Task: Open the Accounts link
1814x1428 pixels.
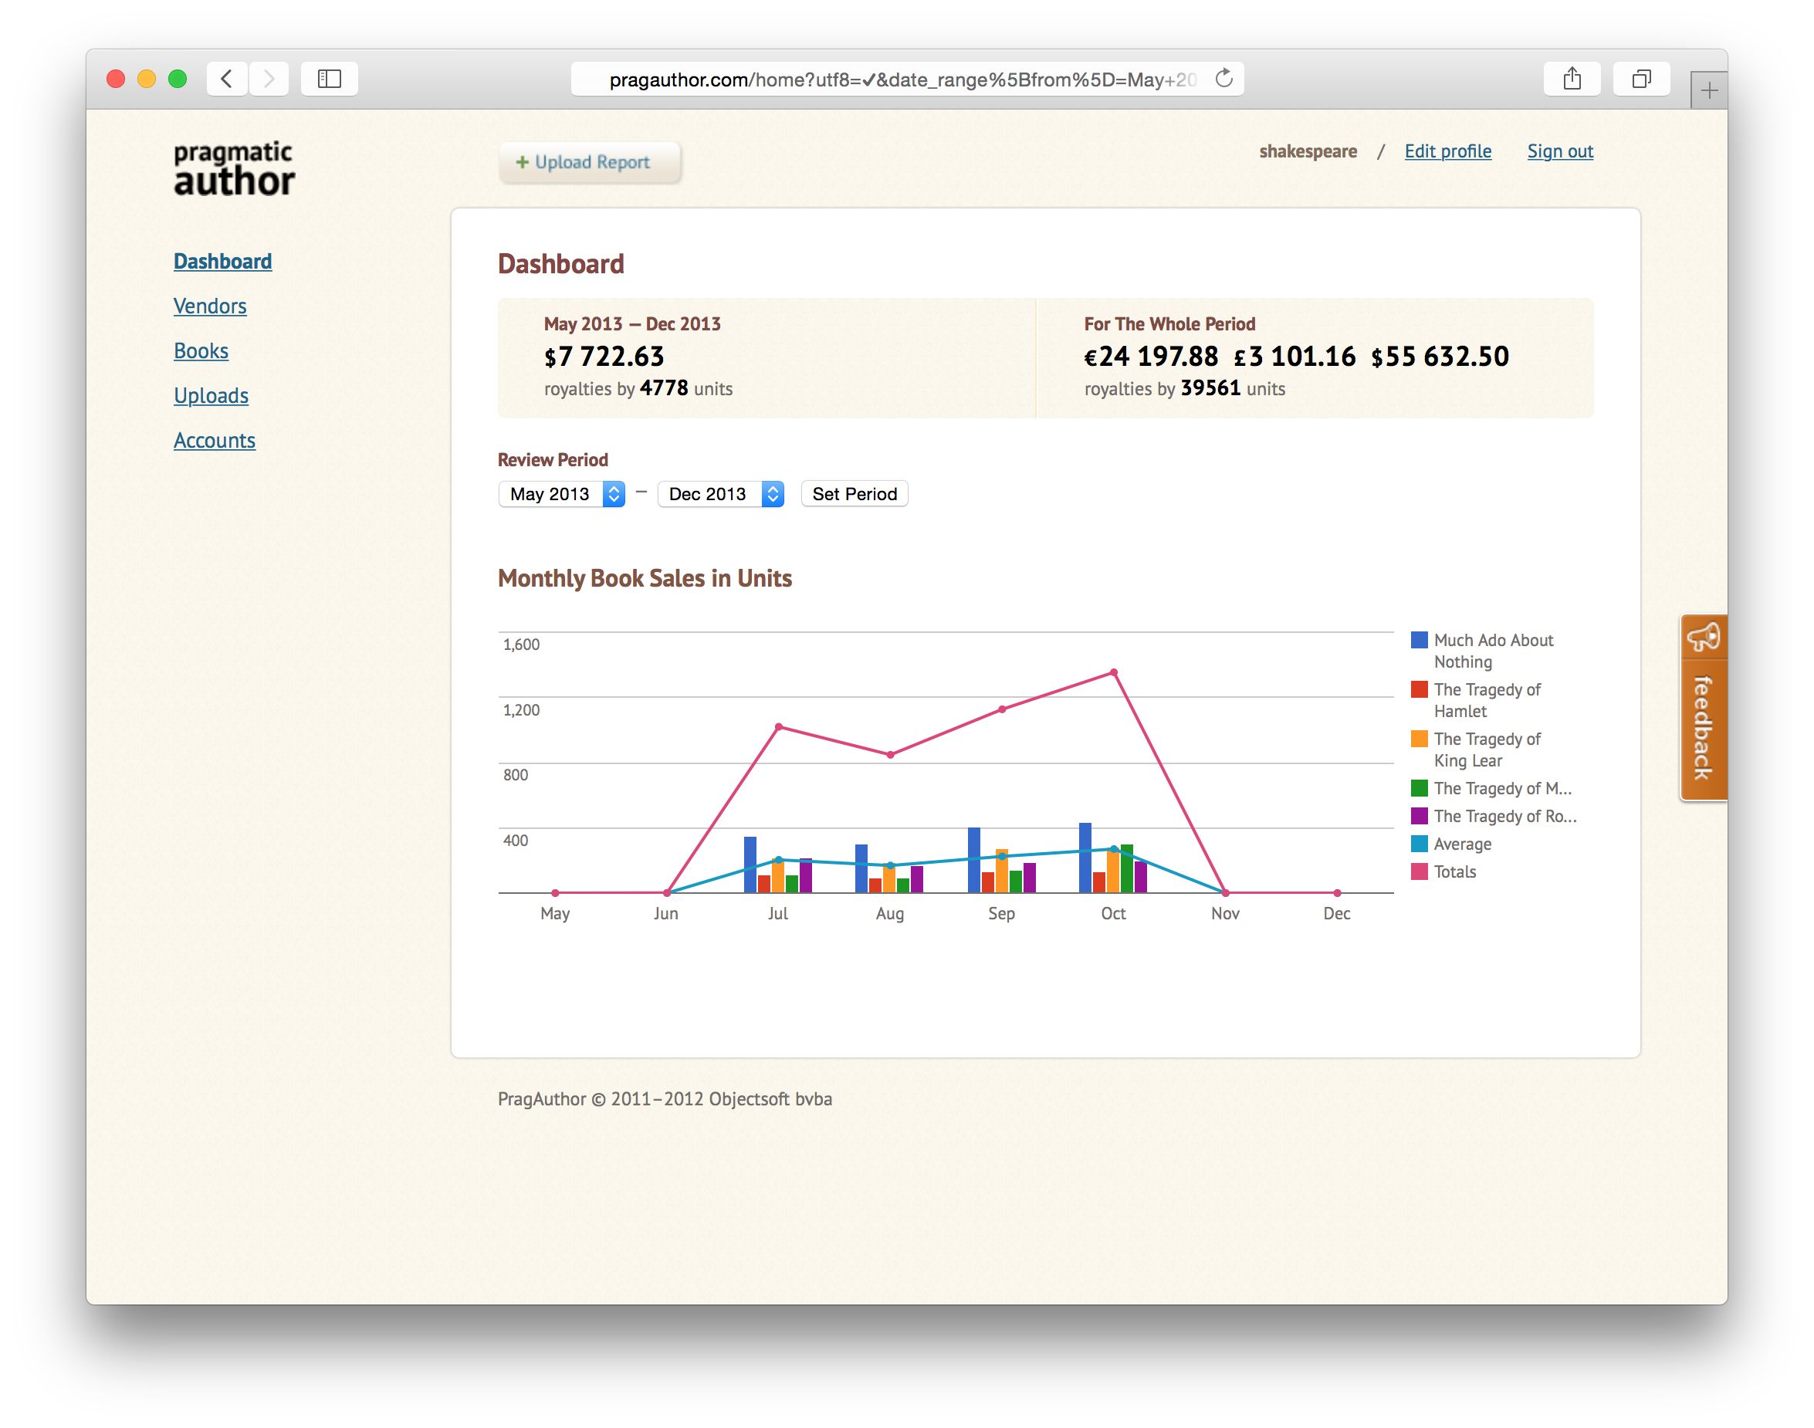Action: [214, 441]
